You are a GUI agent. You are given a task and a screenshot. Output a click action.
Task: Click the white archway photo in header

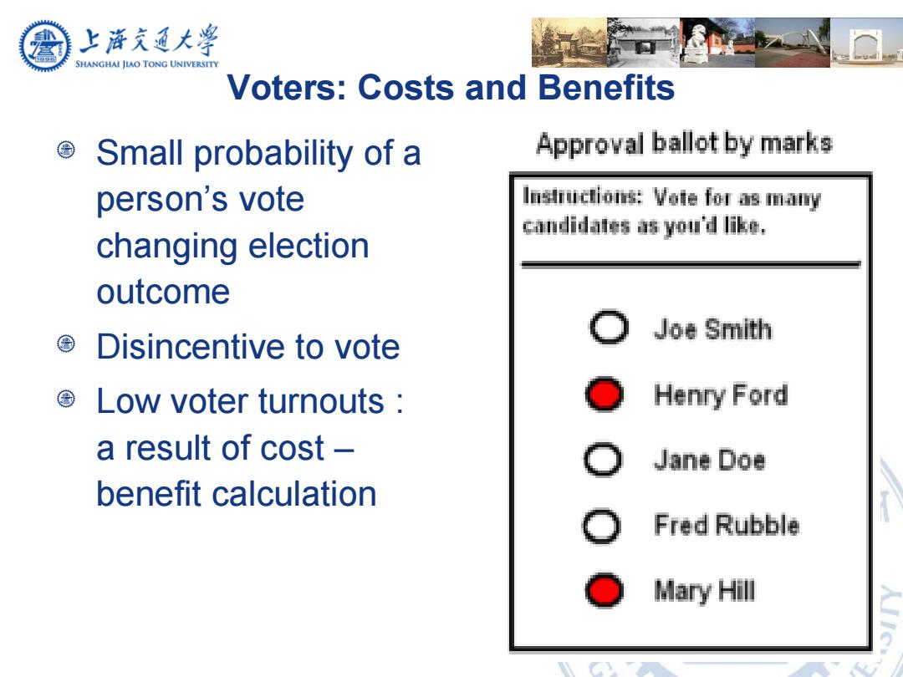point(867,43)
